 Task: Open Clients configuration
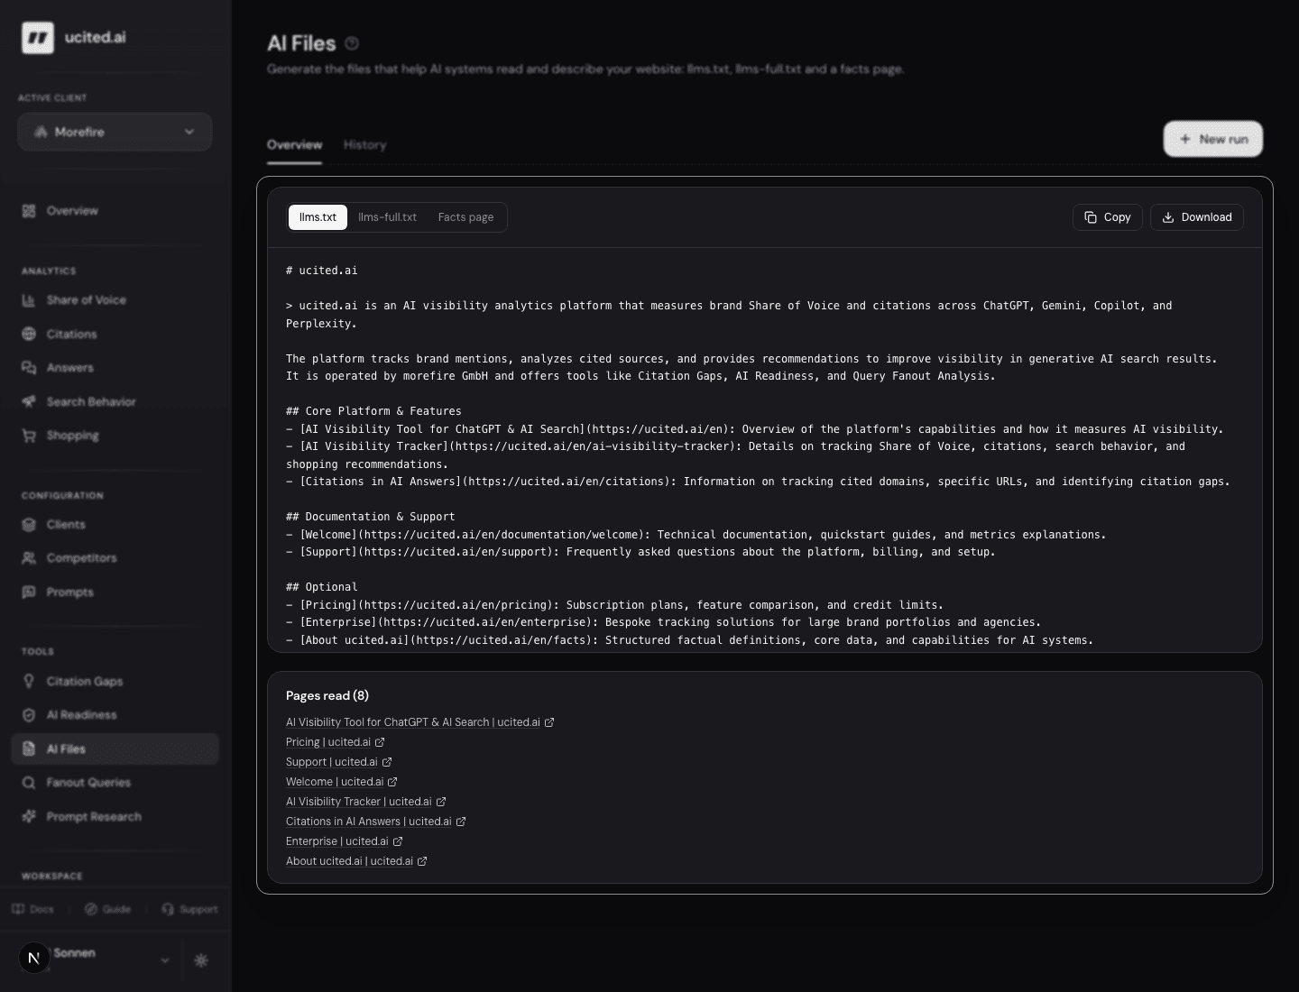pyautogui.click(x=115, y=525)
